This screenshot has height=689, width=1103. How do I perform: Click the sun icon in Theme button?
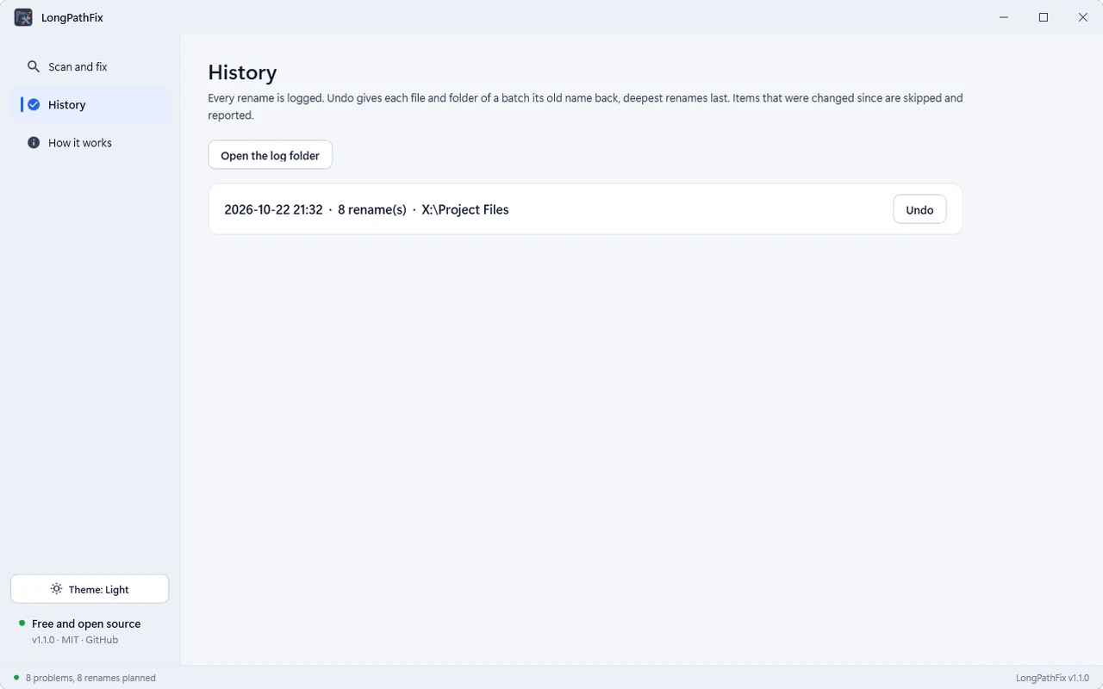pyautogui.click(x=56, y=589)
